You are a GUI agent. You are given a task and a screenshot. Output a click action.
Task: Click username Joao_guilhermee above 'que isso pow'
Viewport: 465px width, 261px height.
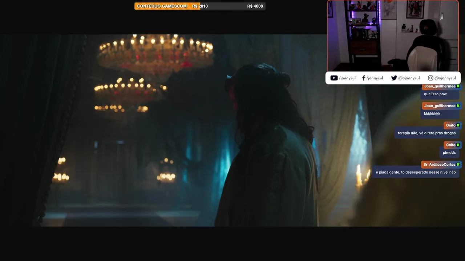coord(440,86)
